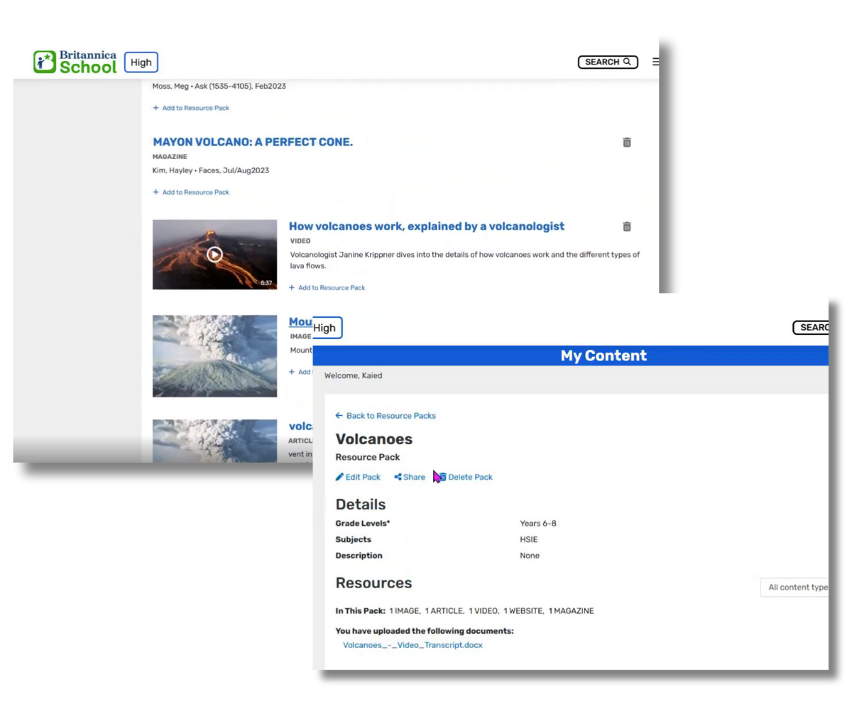This screenshot has height=716, width=852.
Task: Click the Mount volcano eruption image thumbnail
Action: [214, 356]
